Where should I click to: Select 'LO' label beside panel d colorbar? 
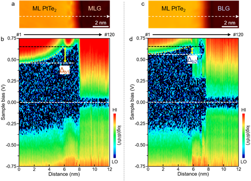(x=244, y=162)
